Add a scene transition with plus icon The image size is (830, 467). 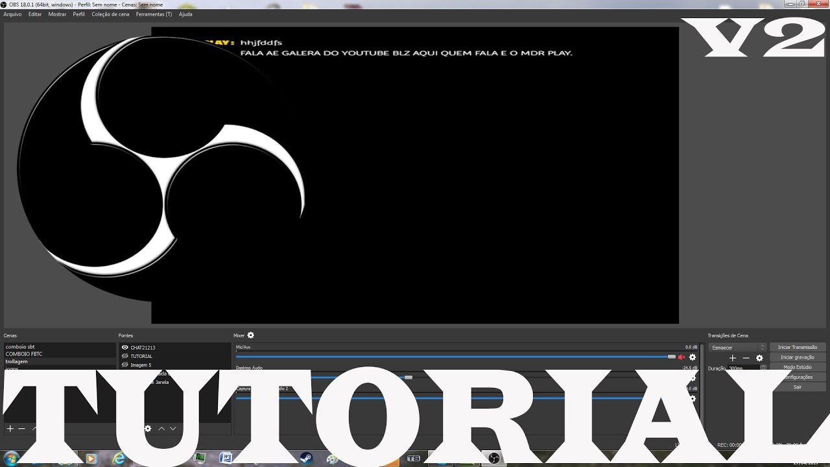coord(733,358)
